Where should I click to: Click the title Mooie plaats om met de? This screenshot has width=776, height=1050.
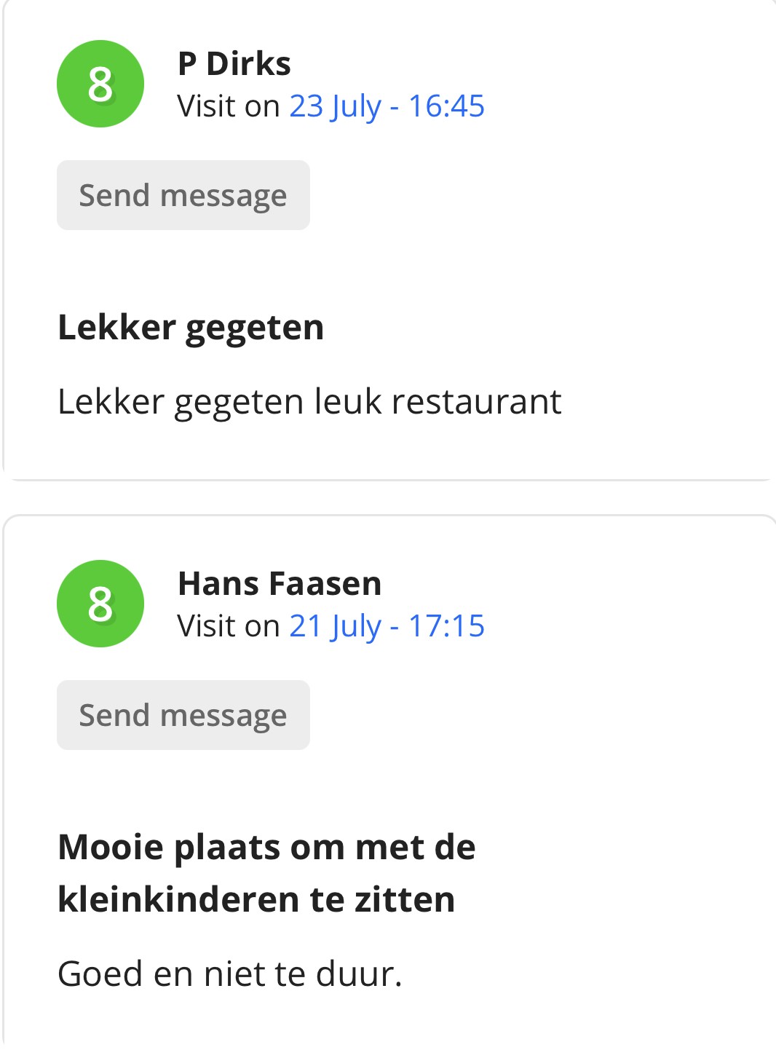coord(266,848)
